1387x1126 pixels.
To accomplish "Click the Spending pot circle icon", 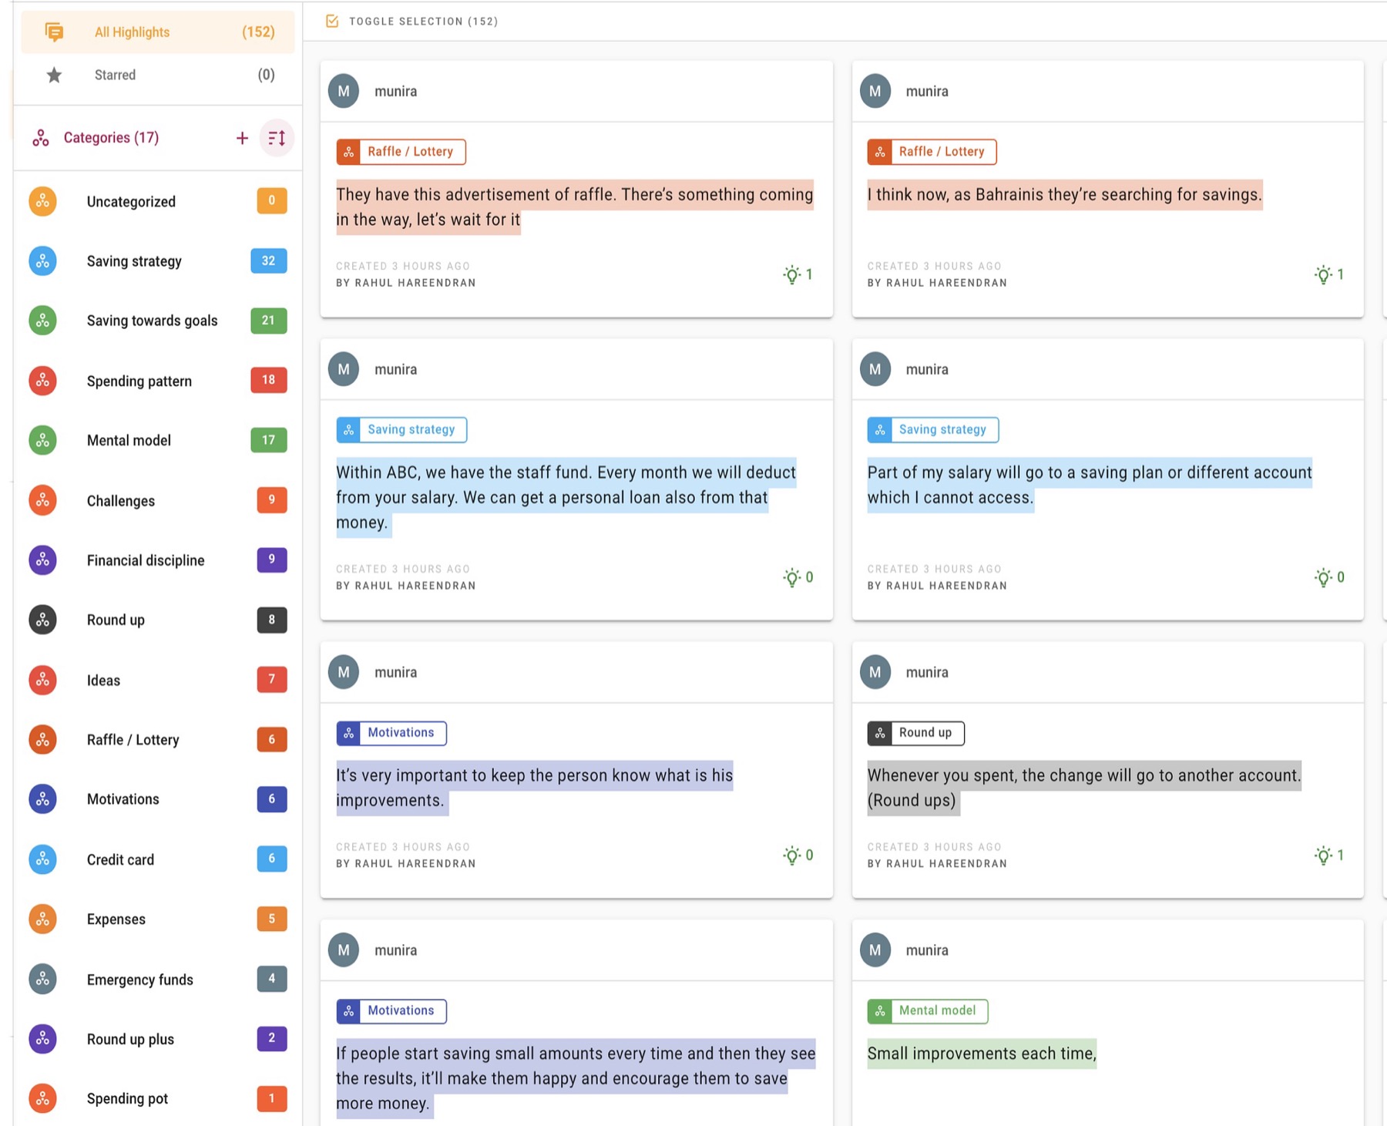I will pos(42,1098).
